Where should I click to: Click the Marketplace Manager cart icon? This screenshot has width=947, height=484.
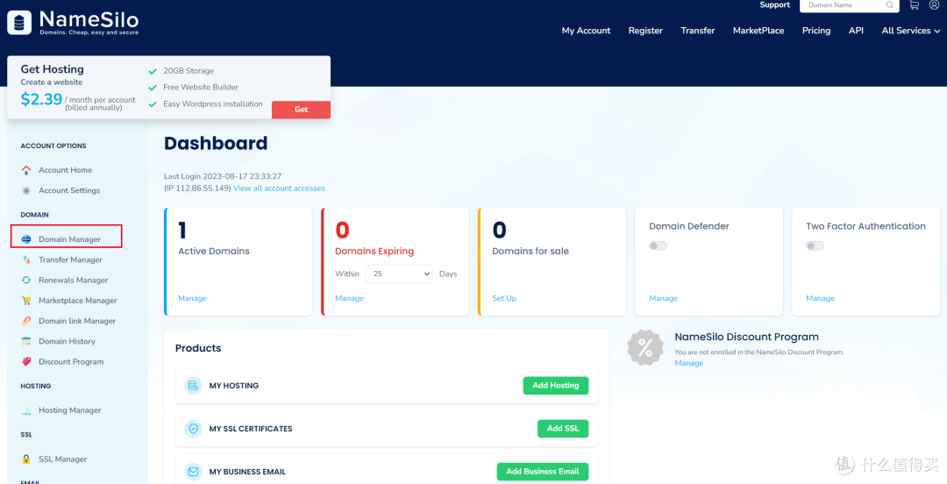pos(26,301)
